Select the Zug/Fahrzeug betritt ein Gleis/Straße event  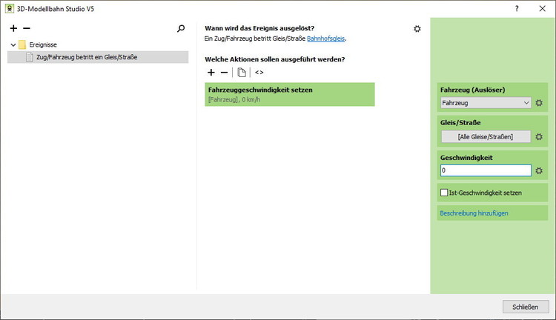(86, 57)
